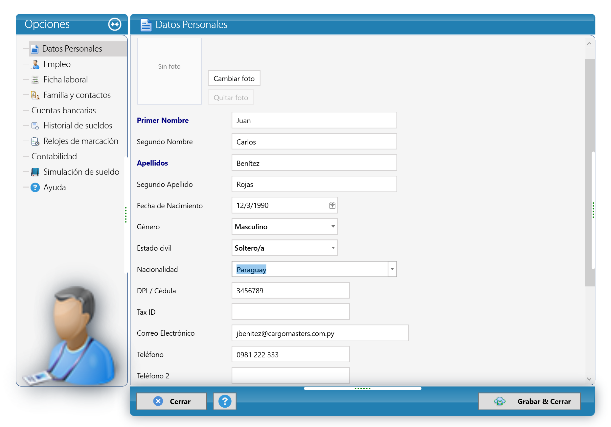Screen dimensions: 611x427
Task: Focus the Apellidos input field
Action: pos(314,163)
